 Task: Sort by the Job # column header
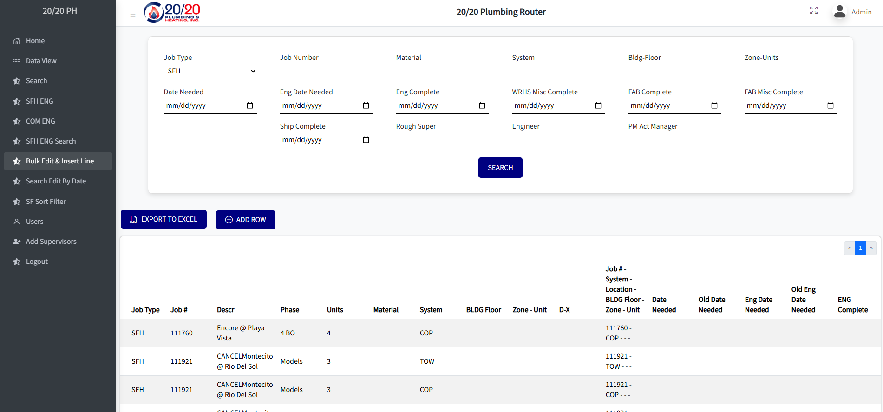click(179, 310)
